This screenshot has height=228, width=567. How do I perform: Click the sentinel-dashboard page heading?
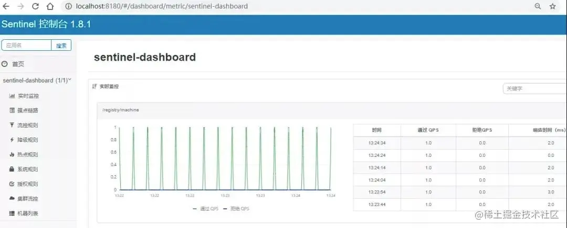point(145,58)
